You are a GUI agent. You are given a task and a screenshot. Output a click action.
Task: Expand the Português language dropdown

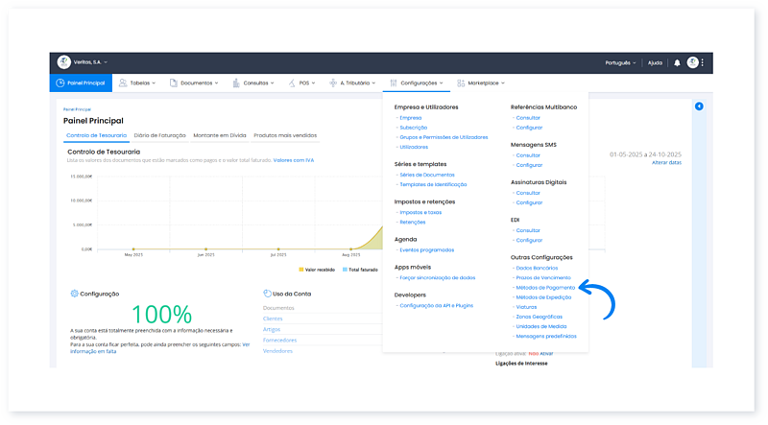pyautogui.click(x=620, y=62)
